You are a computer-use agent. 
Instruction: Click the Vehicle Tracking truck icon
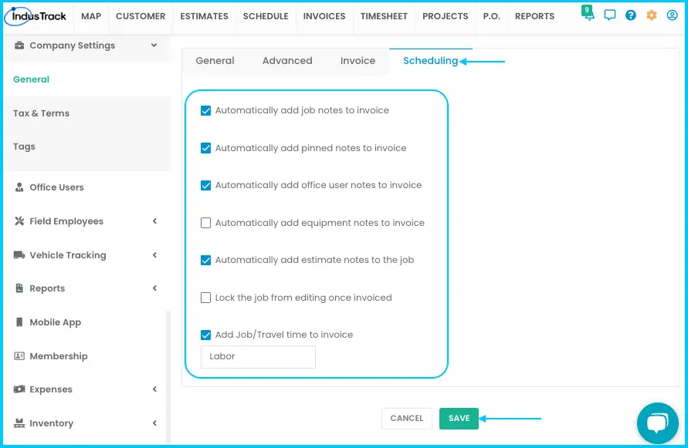click(x=19, y=254)
